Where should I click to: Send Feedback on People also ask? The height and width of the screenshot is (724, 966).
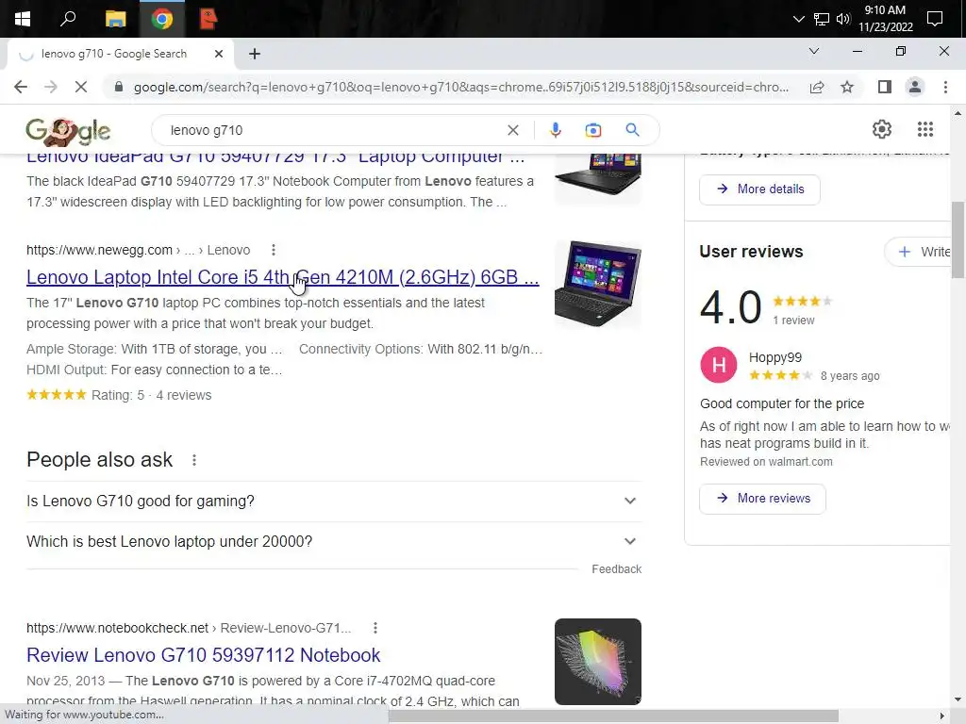pos(616,569)
